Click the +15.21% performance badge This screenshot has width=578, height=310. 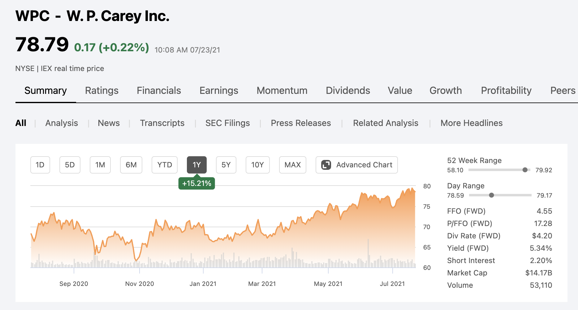[196, 183]
